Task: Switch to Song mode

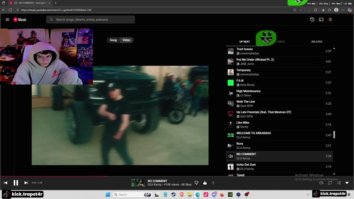Action: click(x=113, y=40)
